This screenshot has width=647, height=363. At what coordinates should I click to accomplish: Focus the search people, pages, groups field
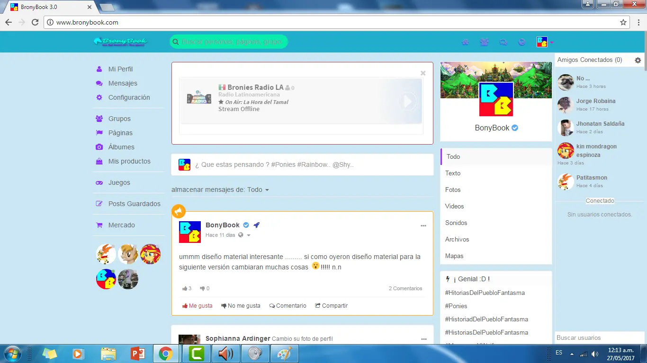tap(229, 42)
